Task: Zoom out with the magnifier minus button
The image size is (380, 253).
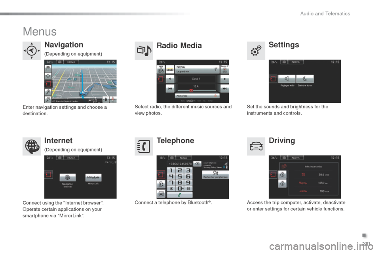Action: pos(48,99)
